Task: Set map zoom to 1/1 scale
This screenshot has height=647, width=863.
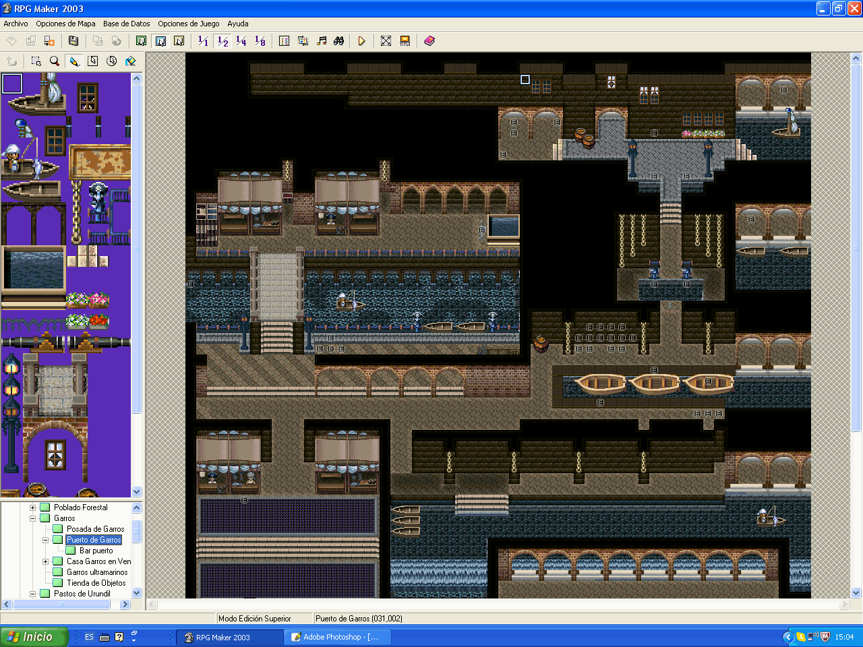Action: (203, 41)
